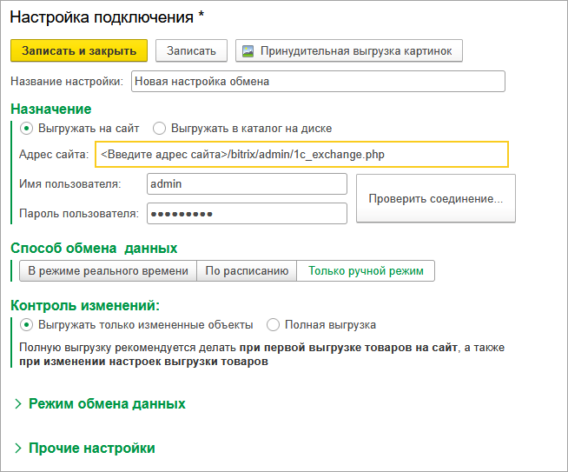Select 'Выгружать только измененные объекты' option
The image size is (568, 472).
(x=26, y=324)
